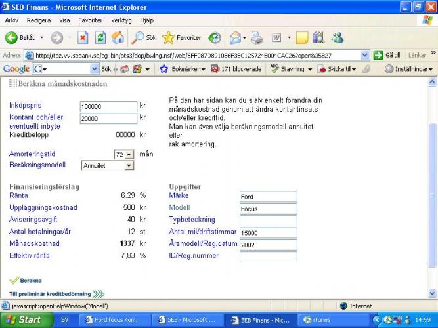Open the Beräkningsmodell Annuitet dropdown

pos(128,165)
